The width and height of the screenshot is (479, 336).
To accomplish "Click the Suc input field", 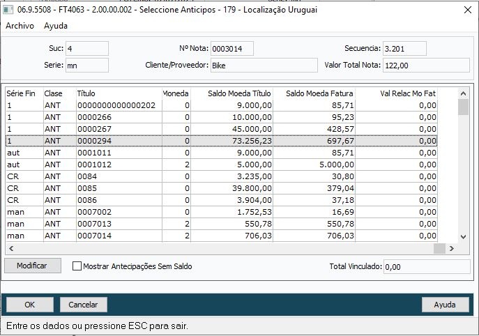I will pos(87,49).
